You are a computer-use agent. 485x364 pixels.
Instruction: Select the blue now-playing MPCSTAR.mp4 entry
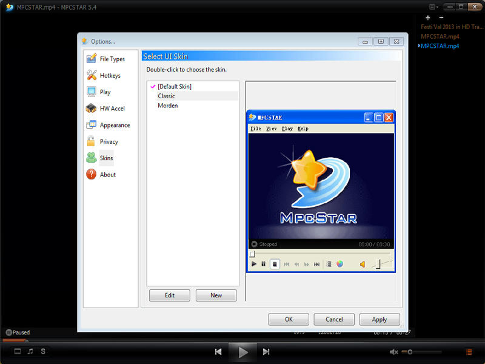[x=440, y=46]
